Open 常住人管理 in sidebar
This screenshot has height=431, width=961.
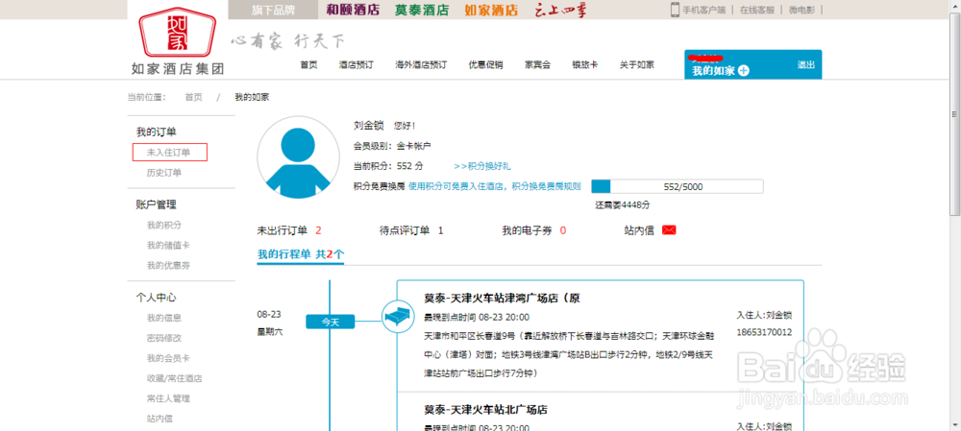click(x=168, y=398)
